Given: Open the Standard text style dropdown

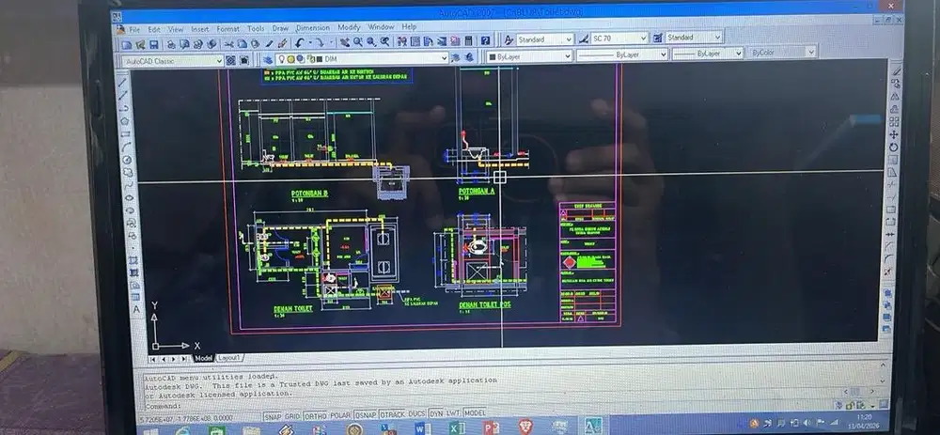Looking at the screenshot, I should [545, 39].
